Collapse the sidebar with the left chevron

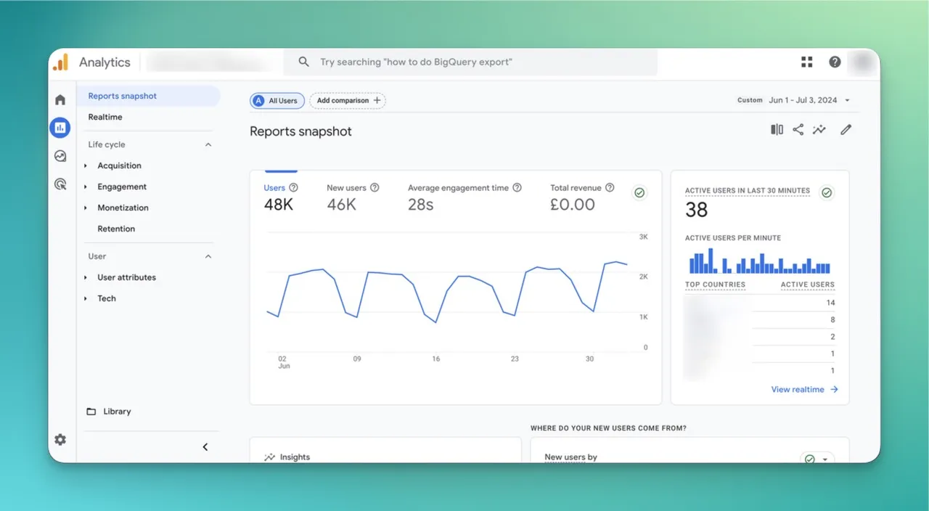pyautogui.click(x=205, y=446)
